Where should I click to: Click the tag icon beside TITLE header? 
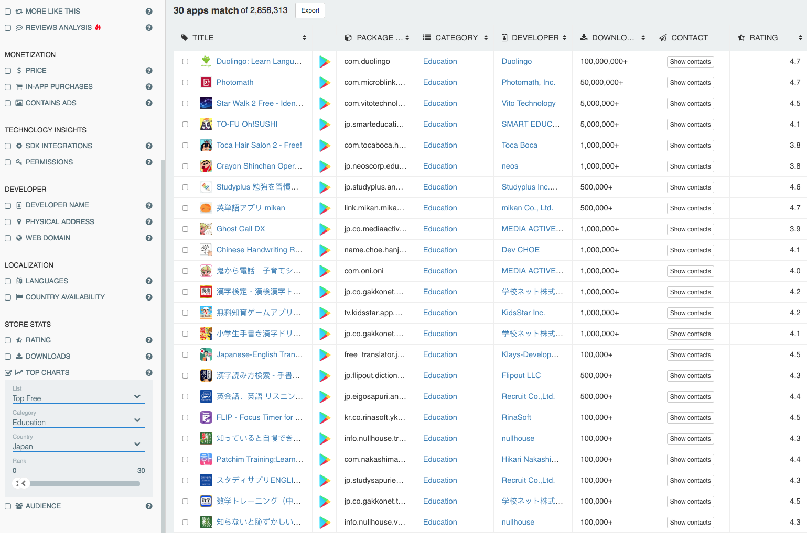click(x=185, y=38)
